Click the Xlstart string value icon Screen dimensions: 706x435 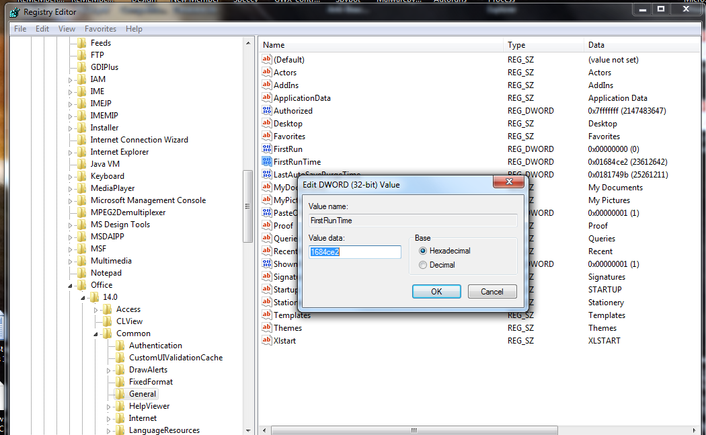pos(266,341)
